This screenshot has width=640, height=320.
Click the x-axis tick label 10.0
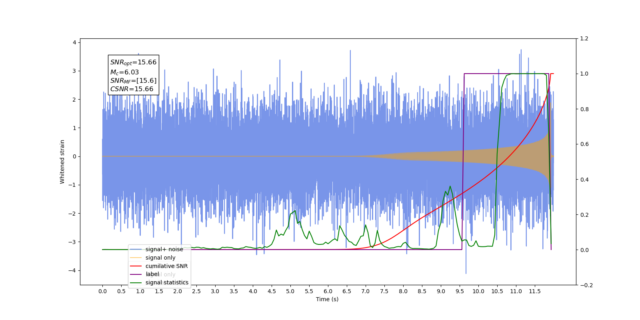478,291
